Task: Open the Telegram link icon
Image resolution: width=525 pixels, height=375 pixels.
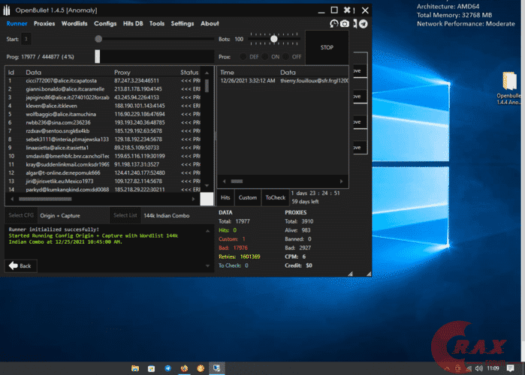Action: 364,24
